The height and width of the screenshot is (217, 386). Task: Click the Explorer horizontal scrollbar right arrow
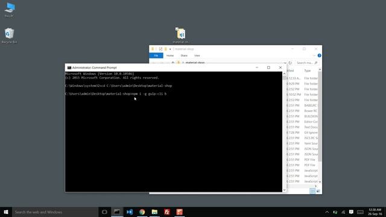tap(315, 186)
